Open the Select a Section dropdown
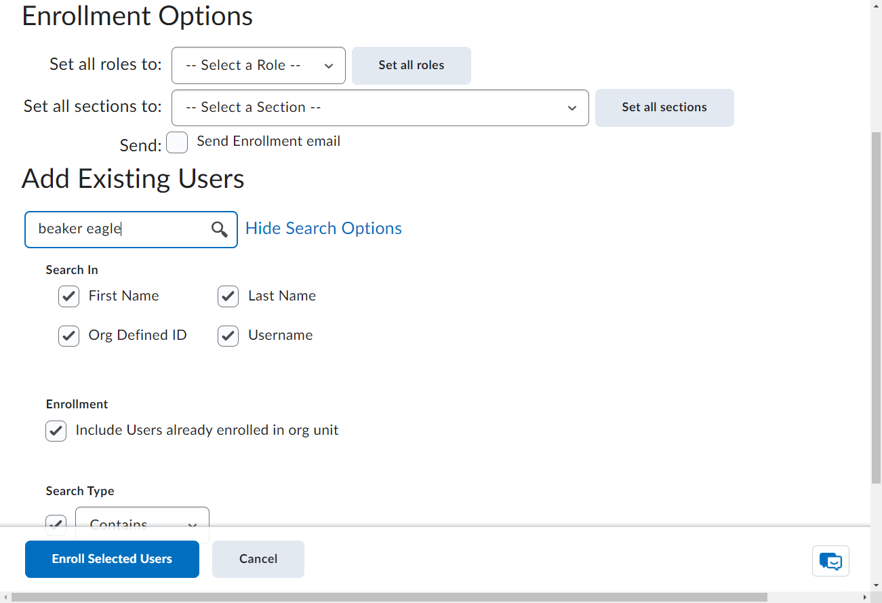 380,107
